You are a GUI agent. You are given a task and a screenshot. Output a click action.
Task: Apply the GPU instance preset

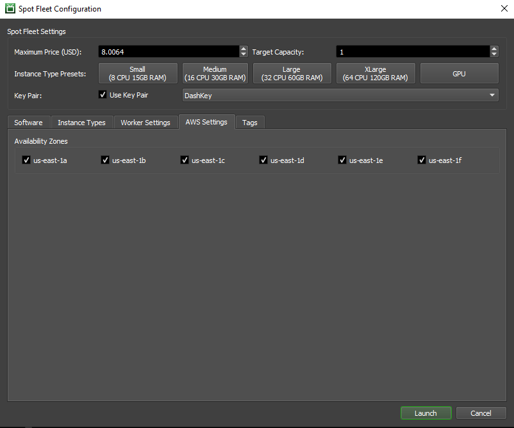[459, 73]
